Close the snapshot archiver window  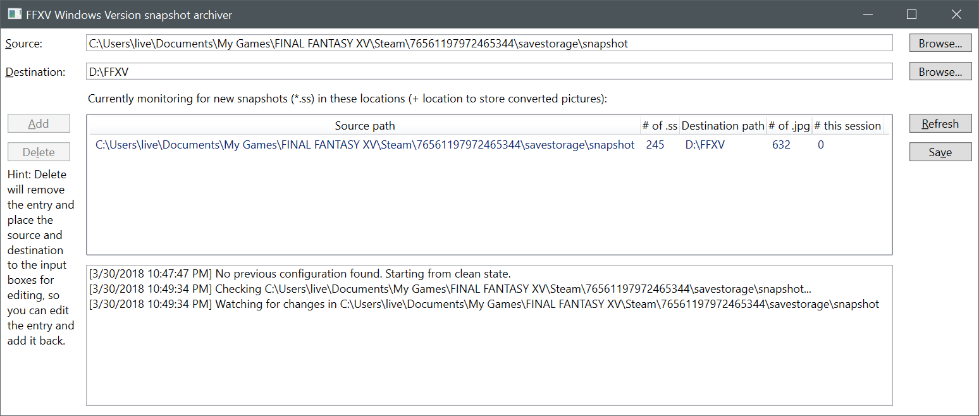pos(956,14)
